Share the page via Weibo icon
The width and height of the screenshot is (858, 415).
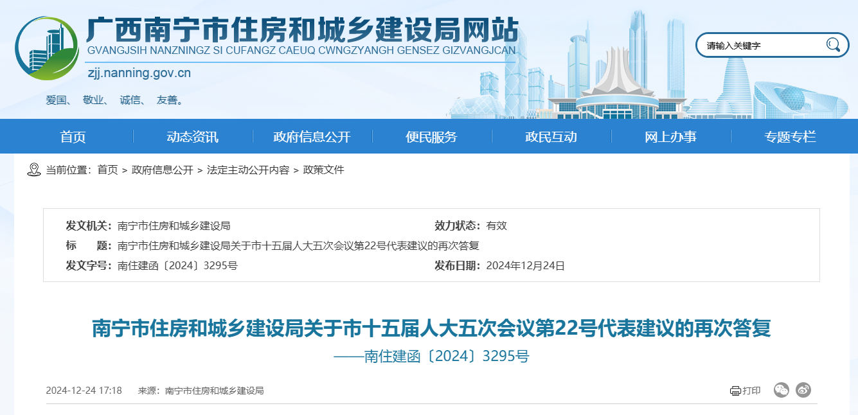click(803, 390)
